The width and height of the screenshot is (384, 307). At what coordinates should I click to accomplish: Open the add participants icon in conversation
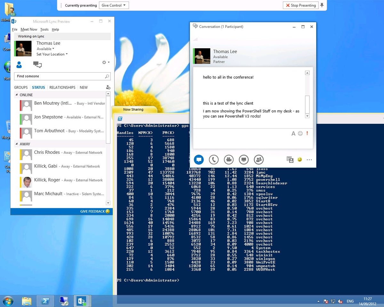[258, 159]
